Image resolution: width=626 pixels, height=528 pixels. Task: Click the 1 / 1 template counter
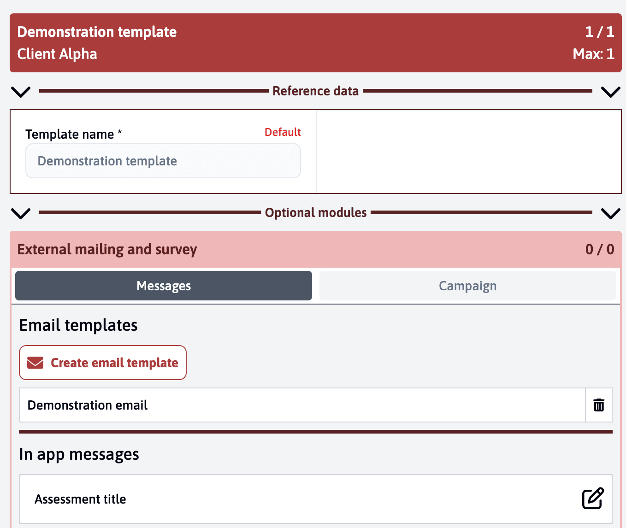[x=599, y=32]
